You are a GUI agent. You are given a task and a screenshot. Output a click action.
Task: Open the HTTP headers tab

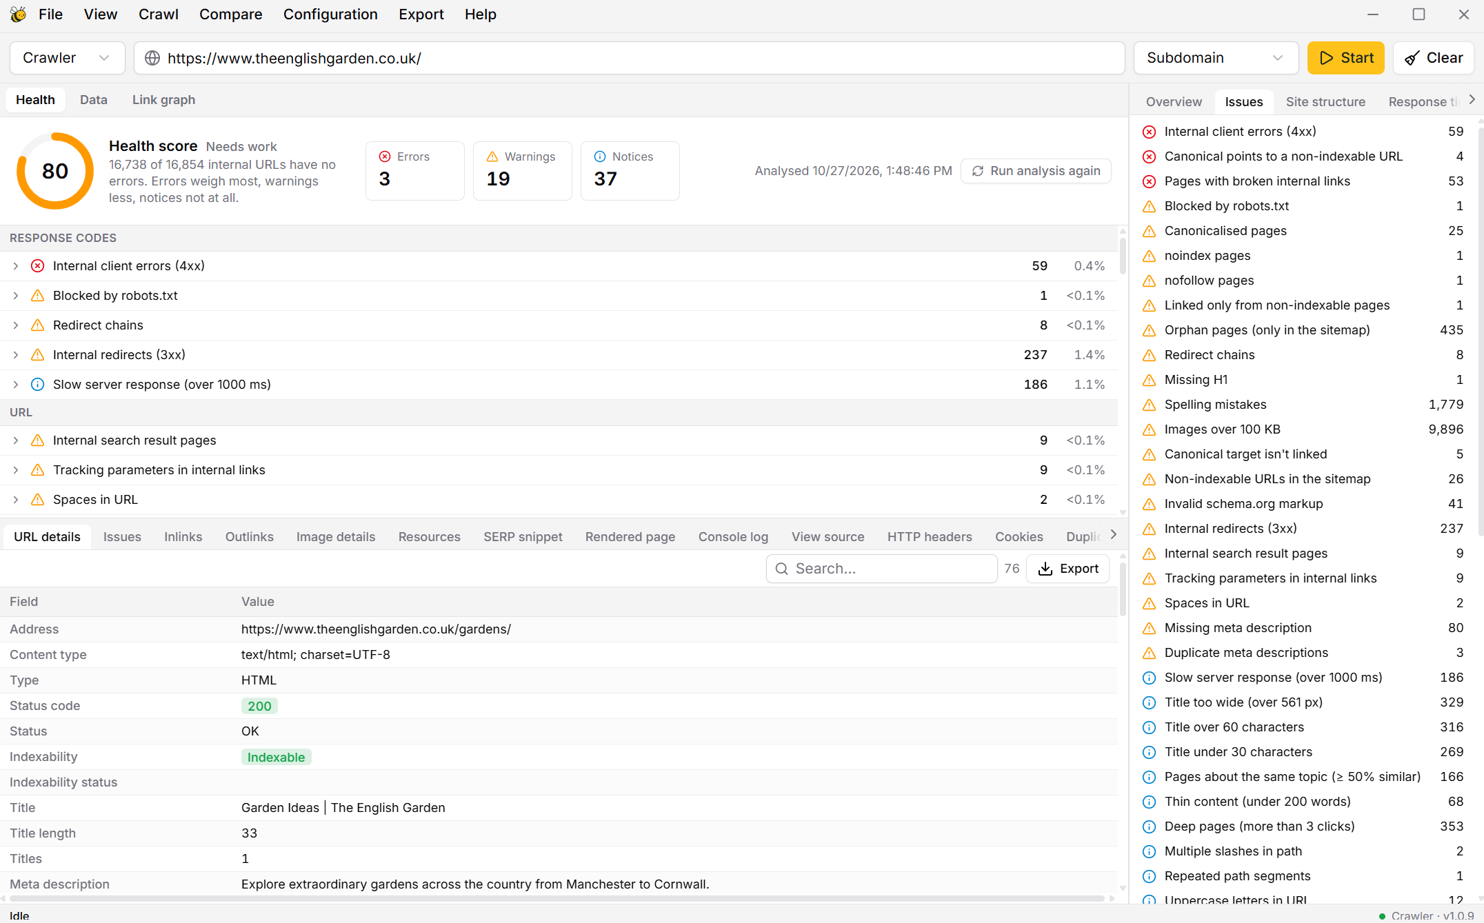point(929,537)
